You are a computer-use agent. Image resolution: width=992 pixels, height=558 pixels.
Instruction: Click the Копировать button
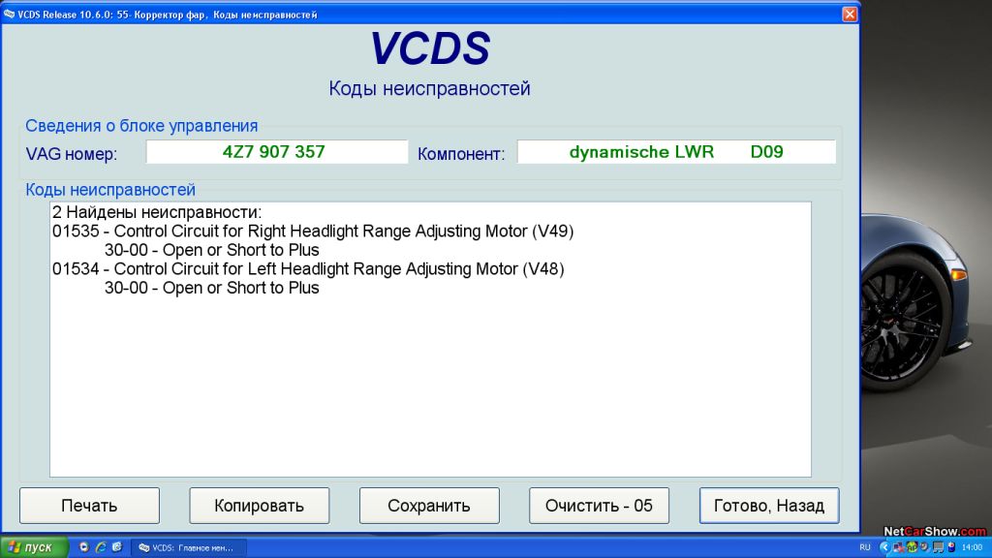pos(260,506)
